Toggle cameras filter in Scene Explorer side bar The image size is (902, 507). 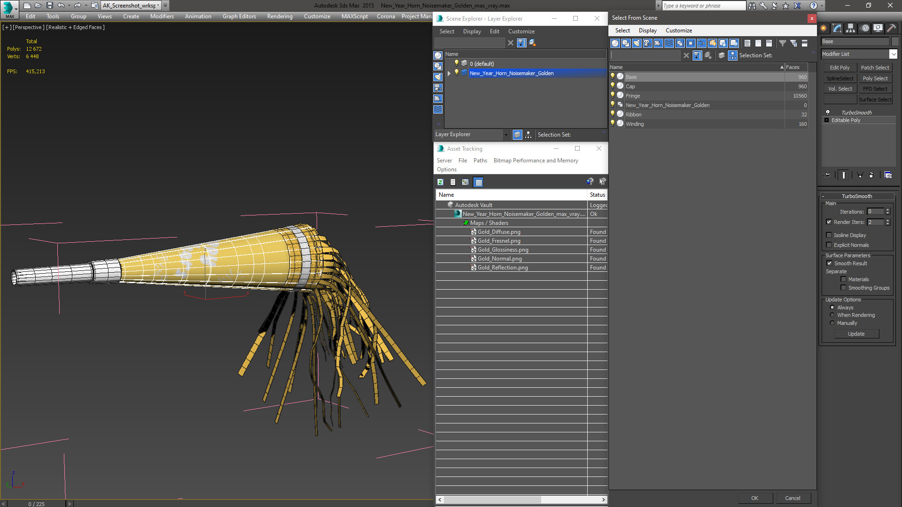[x=438, y=88]
